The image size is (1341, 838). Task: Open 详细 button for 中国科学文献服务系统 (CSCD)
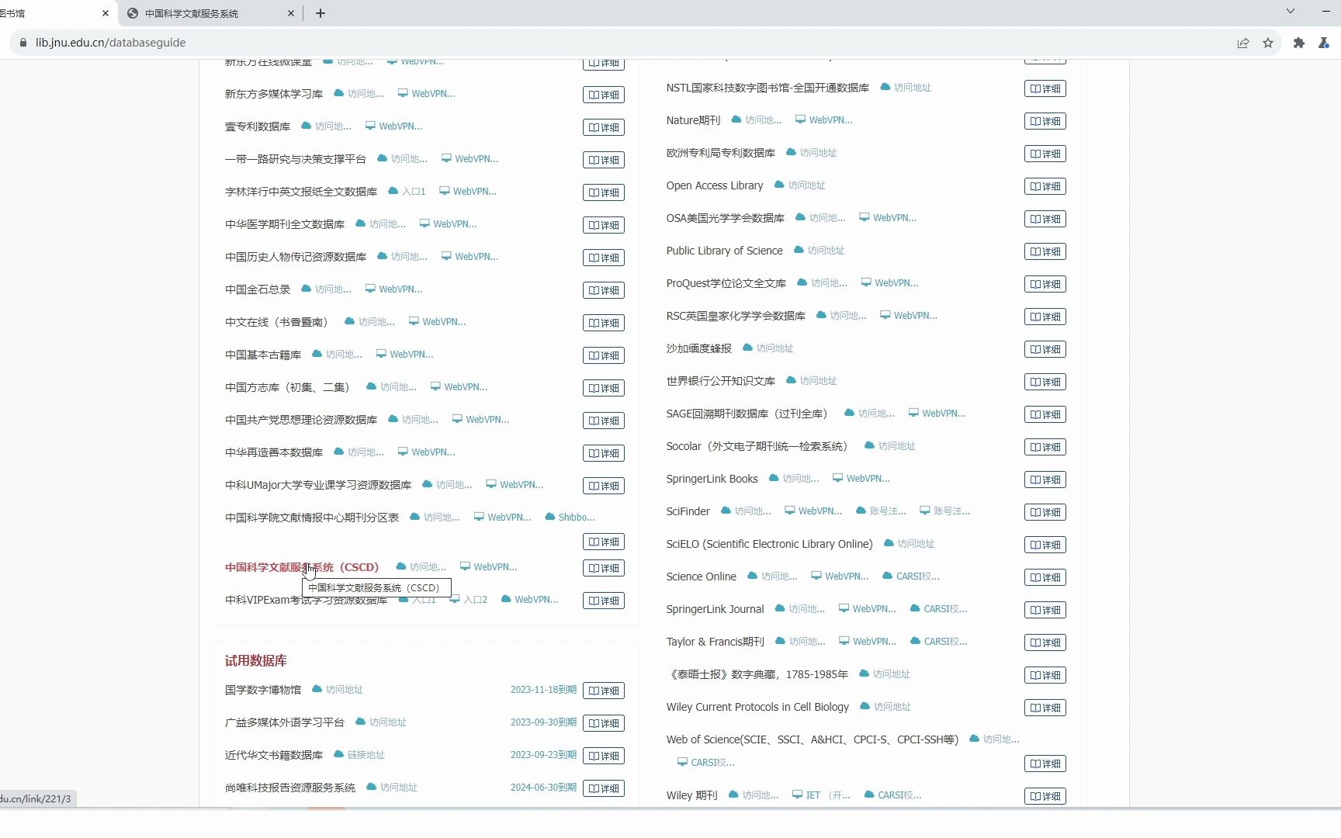pos(604,568)
